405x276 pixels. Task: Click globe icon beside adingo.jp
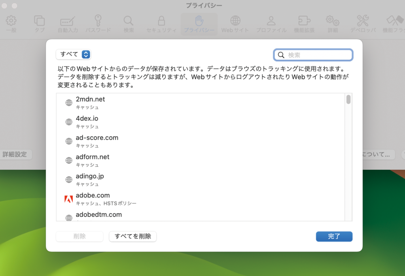tap(69, 180)
